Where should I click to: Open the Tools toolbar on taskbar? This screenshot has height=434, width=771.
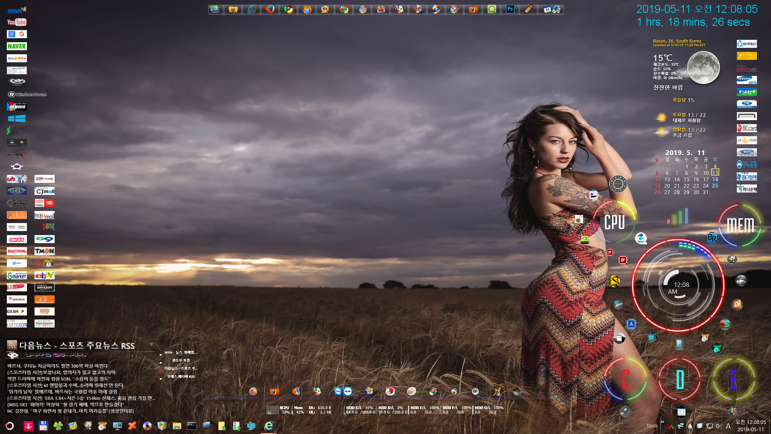[652, 426]
